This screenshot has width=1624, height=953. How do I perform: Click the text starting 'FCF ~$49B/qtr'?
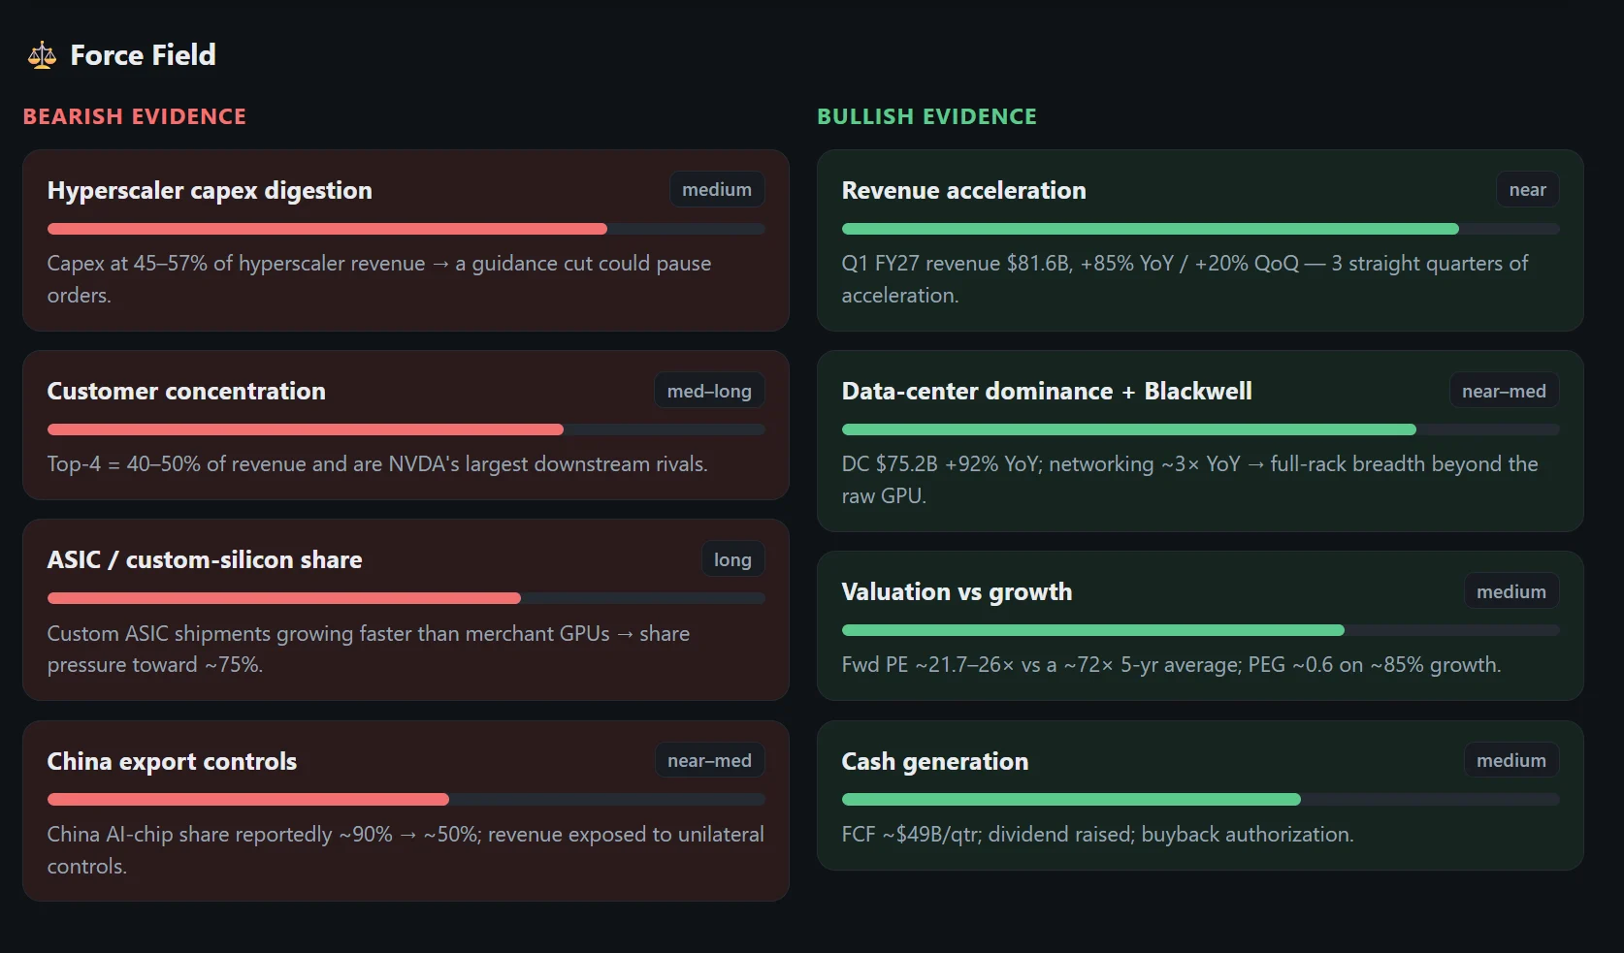tap(1097, 835)
